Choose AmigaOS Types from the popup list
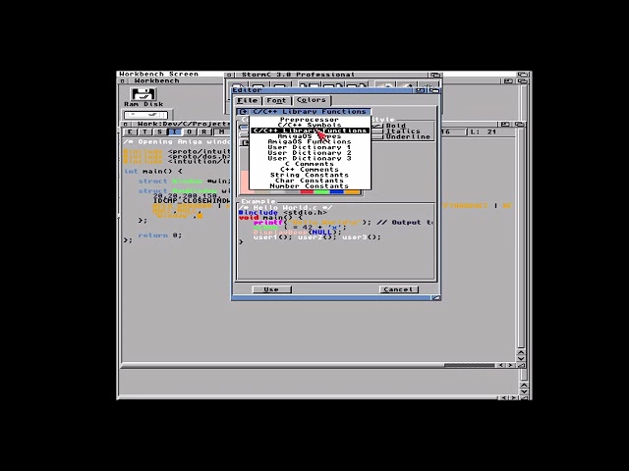 [310, 136]
